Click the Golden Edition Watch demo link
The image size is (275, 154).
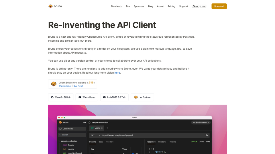tap(64, 86)
